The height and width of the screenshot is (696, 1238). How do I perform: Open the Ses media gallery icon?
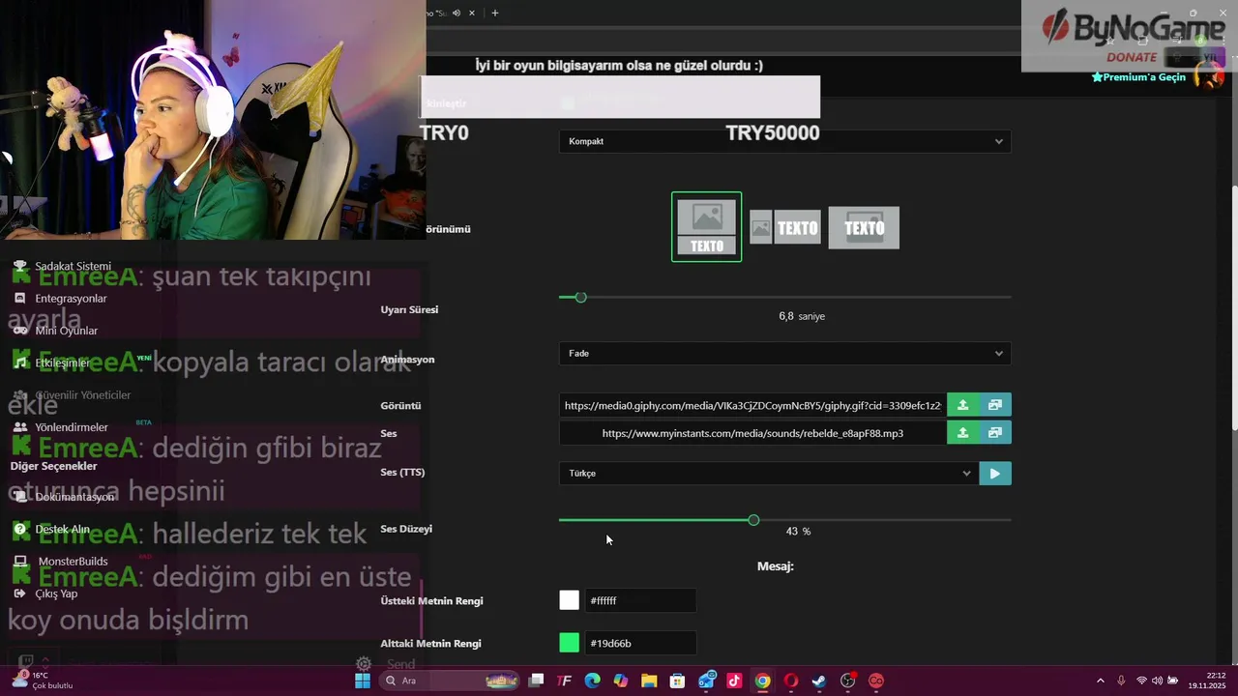(995, 433)
